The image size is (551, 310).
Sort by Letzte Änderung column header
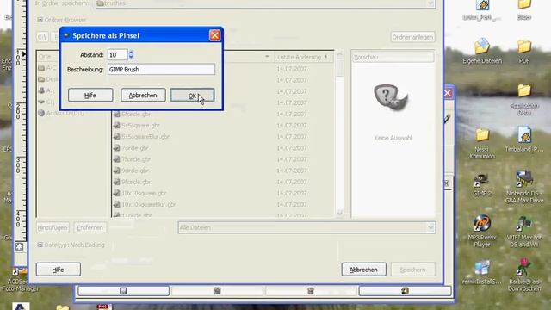coord(303,57)
